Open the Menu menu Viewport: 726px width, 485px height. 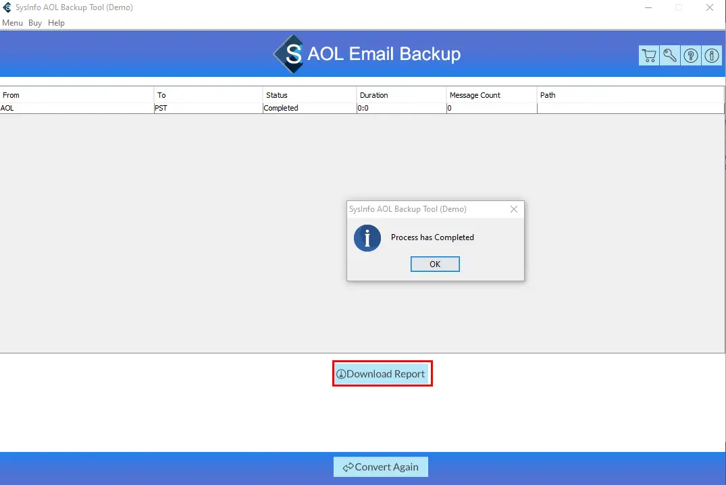(x=13, y=23)
